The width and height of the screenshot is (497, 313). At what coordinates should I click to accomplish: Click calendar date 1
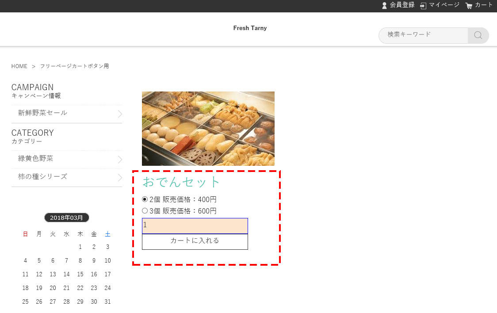pos(80,247)
